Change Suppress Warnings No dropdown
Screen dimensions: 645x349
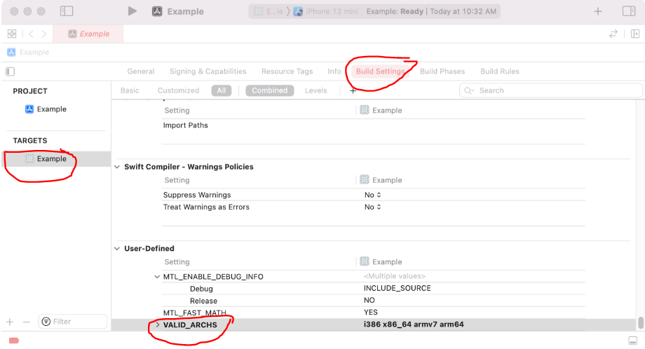point(373,195)
